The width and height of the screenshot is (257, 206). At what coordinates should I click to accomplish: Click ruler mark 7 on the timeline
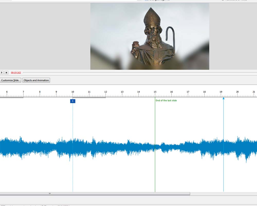point(23,92)
